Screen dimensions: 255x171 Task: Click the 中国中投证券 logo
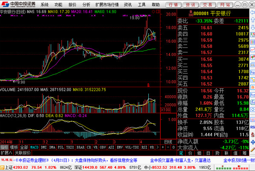18,4
